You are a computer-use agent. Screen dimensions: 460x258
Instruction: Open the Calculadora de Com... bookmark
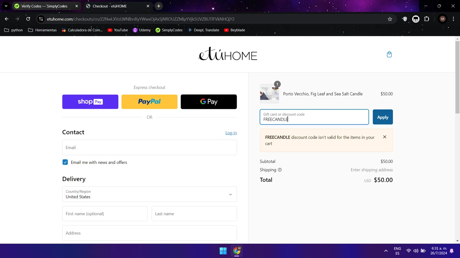(82, 30)
